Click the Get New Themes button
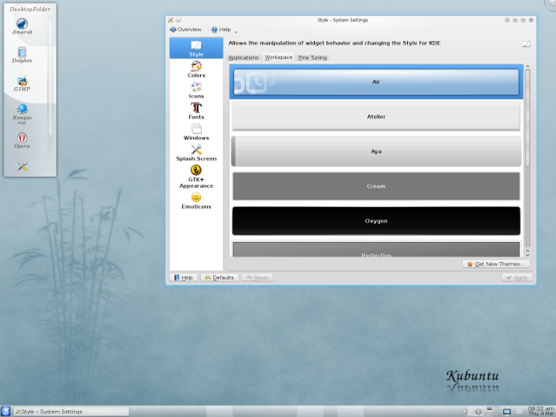This screenshot has height=417, width=556. pyautogui.click(x=496, y=264)
